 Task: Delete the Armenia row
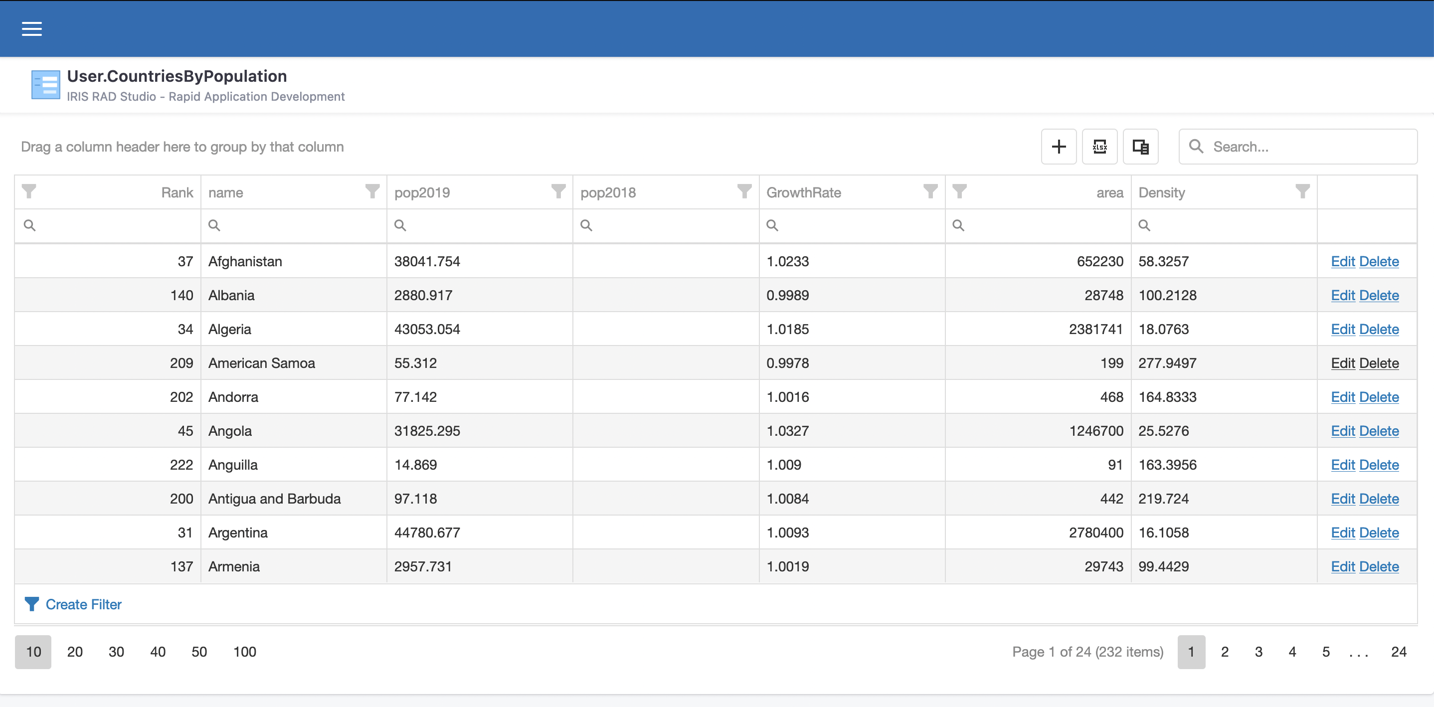click(x=1378, y=567)
